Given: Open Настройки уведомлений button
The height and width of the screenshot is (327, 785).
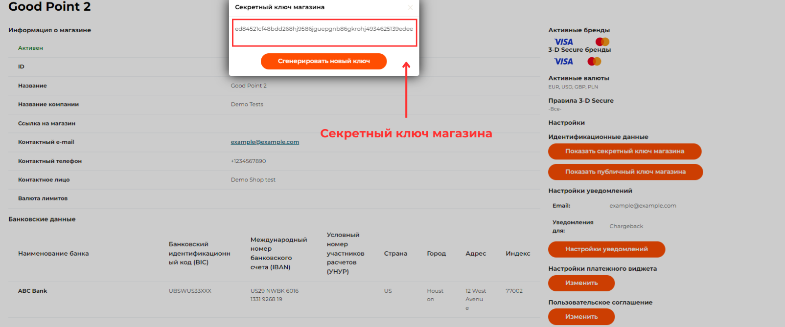Looking at the screenshot, I should coord(606,249).
